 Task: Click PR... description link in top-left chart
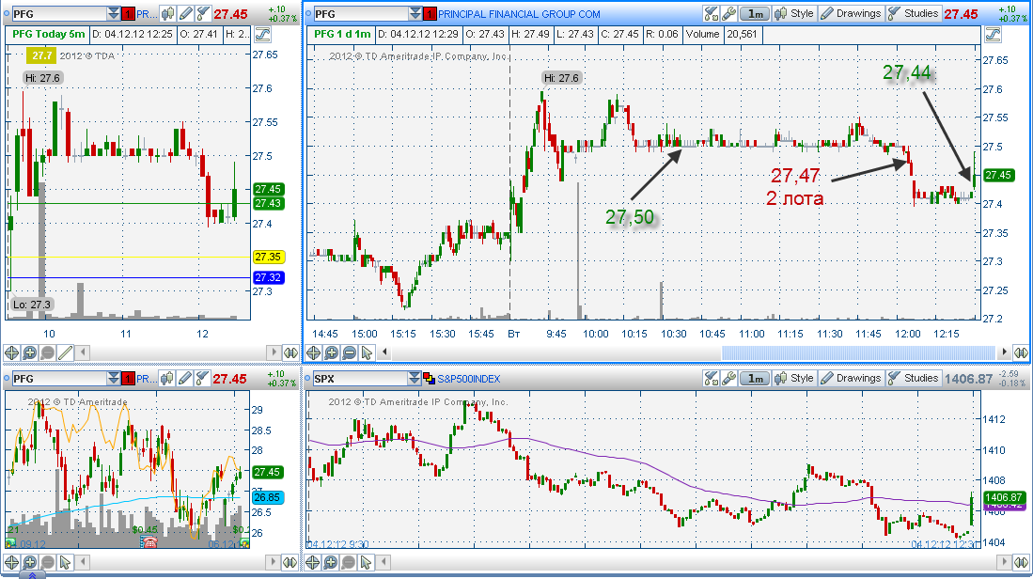[147, 14]
